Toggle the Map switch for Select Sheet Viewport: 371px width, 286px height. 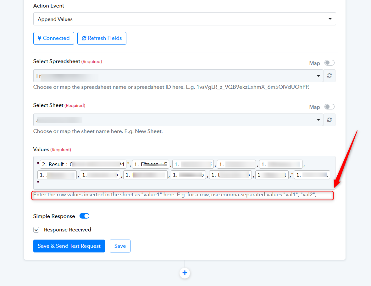coord(329,107)
